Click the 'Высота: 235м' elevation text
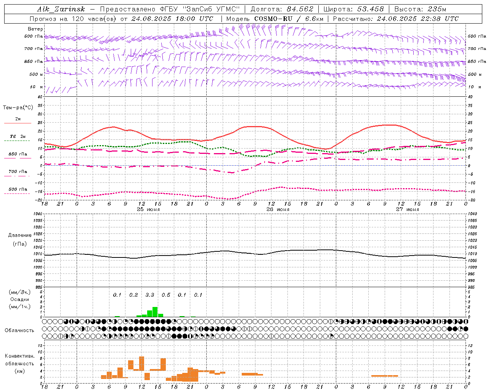 coord(420,9)
